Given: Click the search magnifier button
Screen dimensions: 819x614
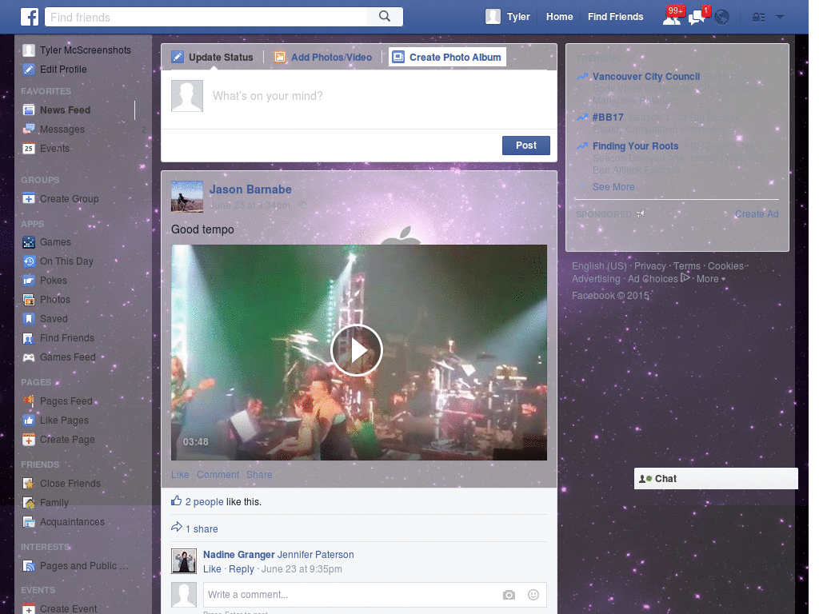Looking at the screenshot, I should coord(385,17).
